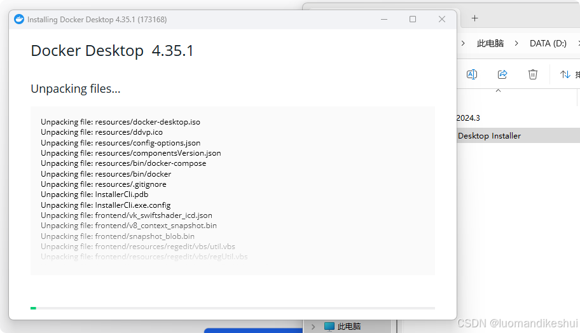Image resolution: width=580 pixels, height=333 pixels.
Task: Click the Docker whale icon in title bar
Action: pyautogui.click(x=19, y=19)
